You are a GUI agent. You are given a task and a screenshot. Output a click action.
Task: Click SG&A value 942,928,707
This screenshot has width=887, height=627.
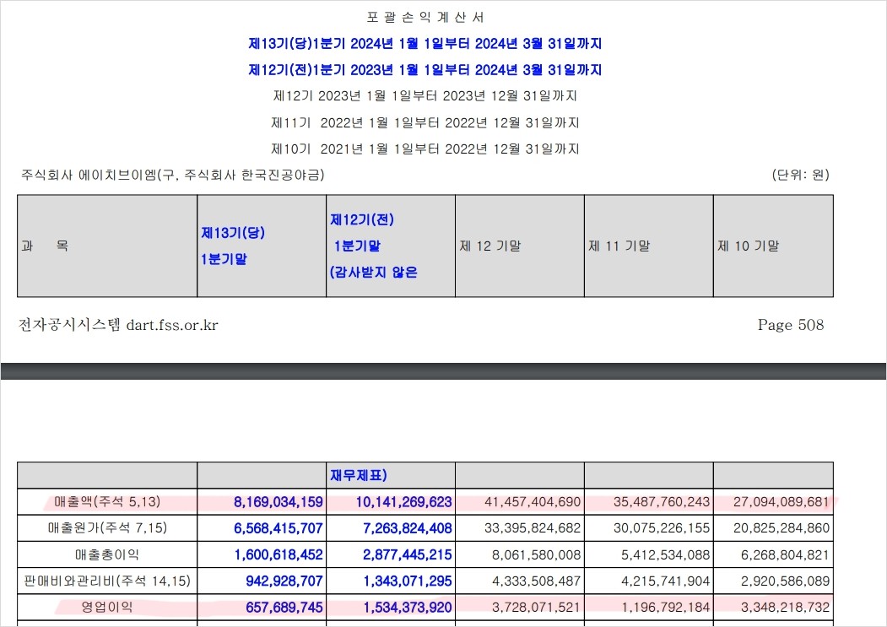pyautogui.click(x=284, y=581)
